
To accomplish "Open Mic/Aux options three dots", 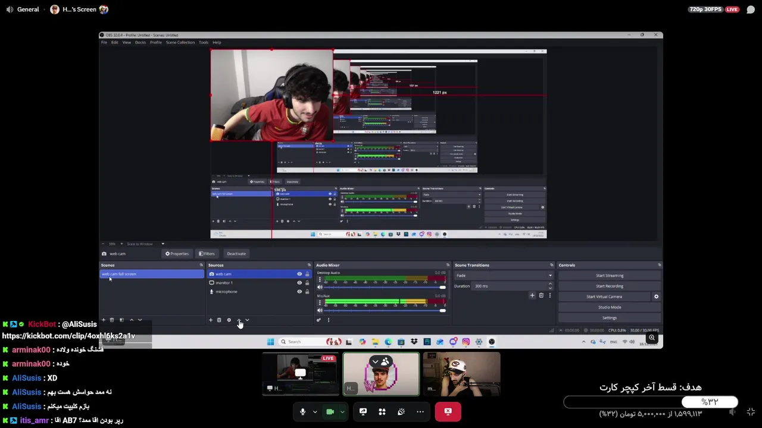I will [x=320, y=303].
